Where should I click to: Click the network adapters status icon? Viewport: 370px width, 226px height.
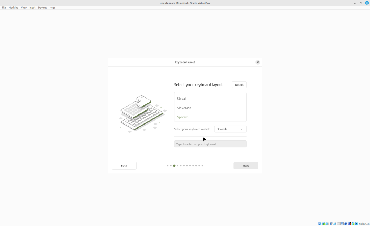click(x=331, y=223)
